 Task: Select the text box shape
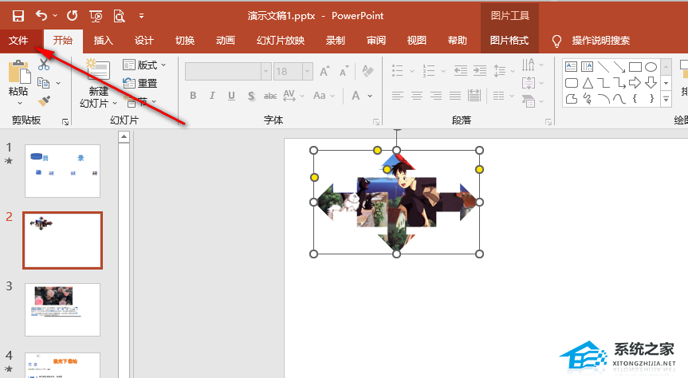[572, 67]
